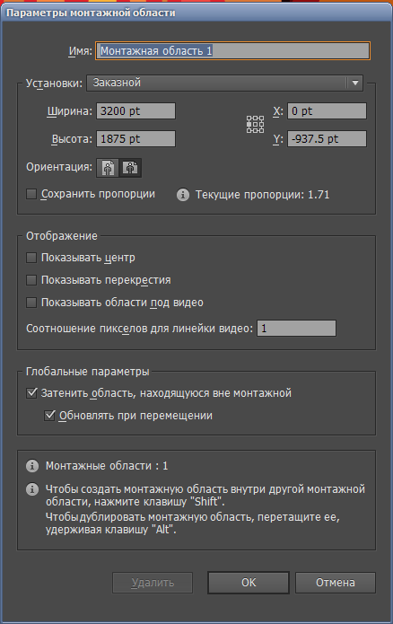Click the X position field

[327, 111]
